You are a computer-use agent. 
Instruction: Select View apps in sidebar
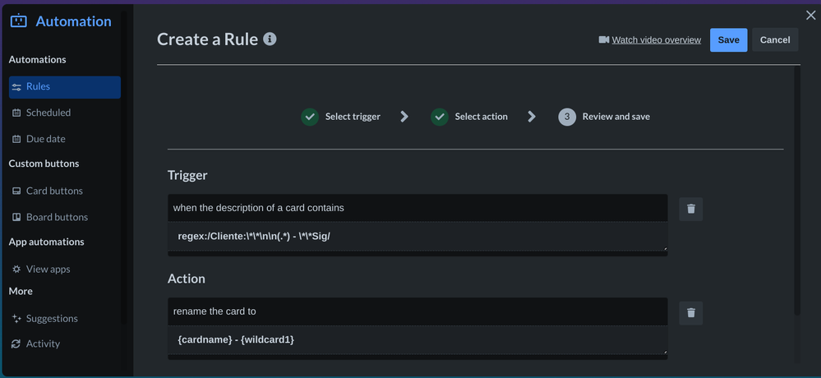[x=48, y=269]
